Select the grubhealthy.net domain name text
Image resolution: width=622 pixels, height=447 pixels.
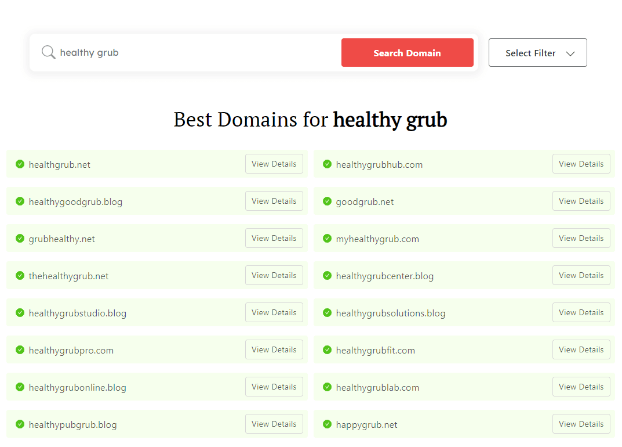click(61, 239)
